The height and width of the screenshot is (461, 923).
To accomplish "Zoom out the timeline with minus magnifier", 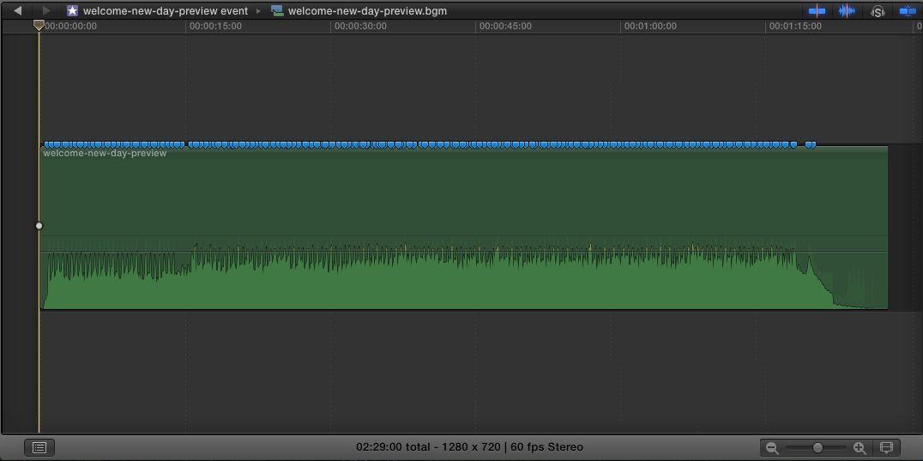I will click(x=772, y=448).
